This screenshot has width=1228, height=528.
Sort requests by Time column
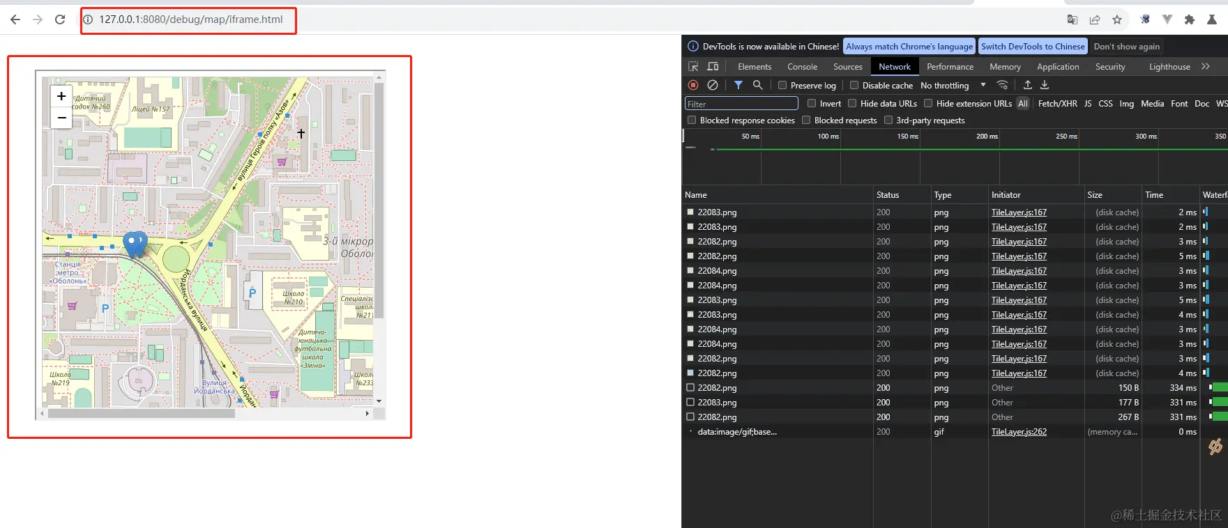[x=1170, y=195]
